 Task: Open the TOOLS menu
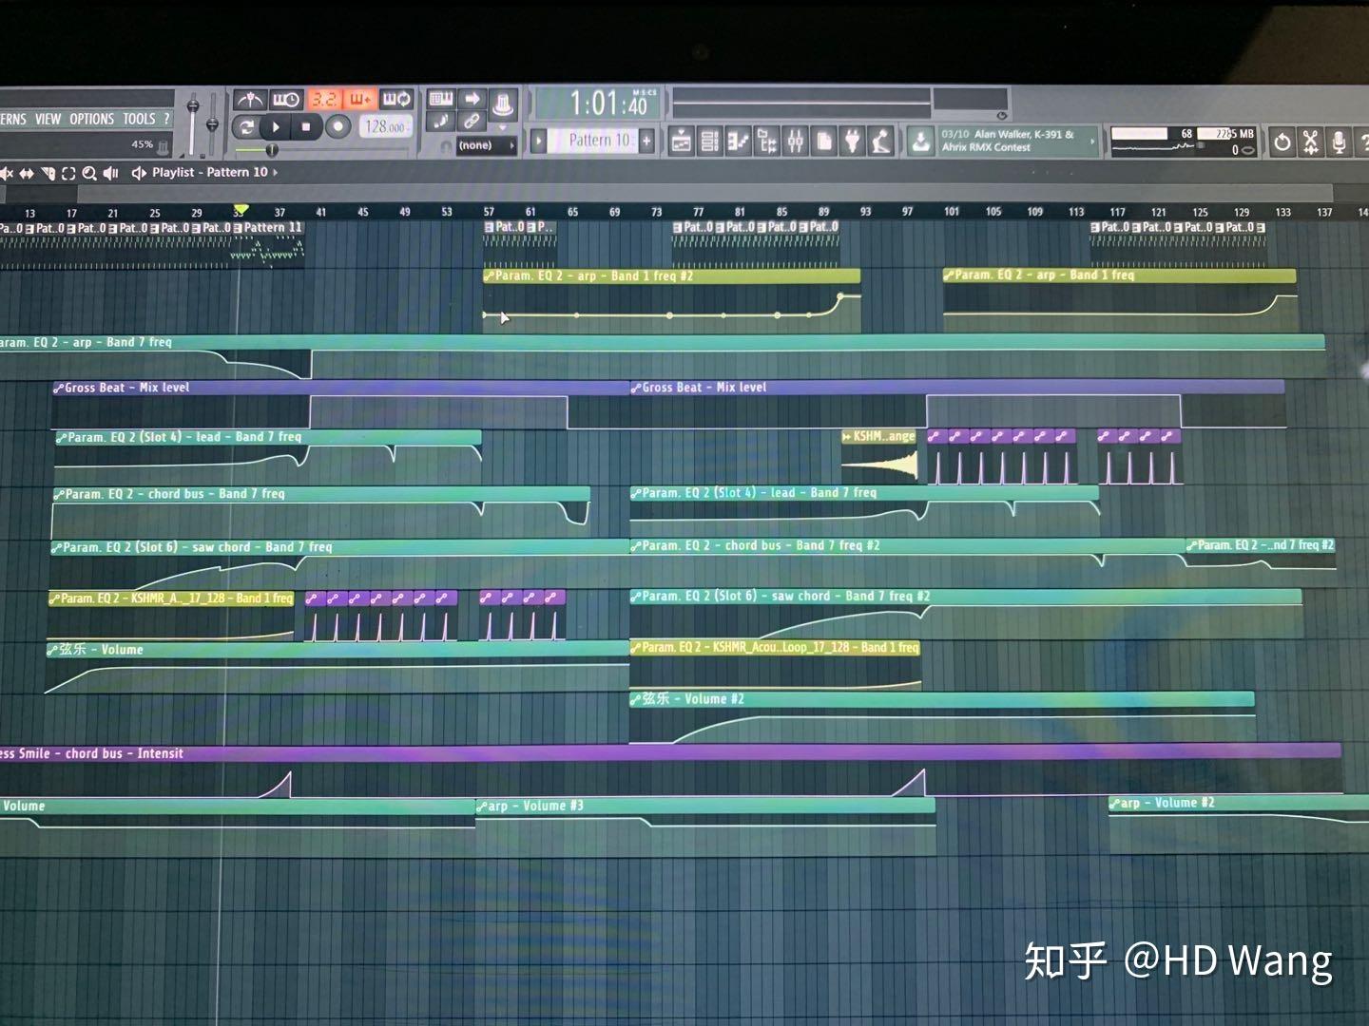(x=139, y=119)
